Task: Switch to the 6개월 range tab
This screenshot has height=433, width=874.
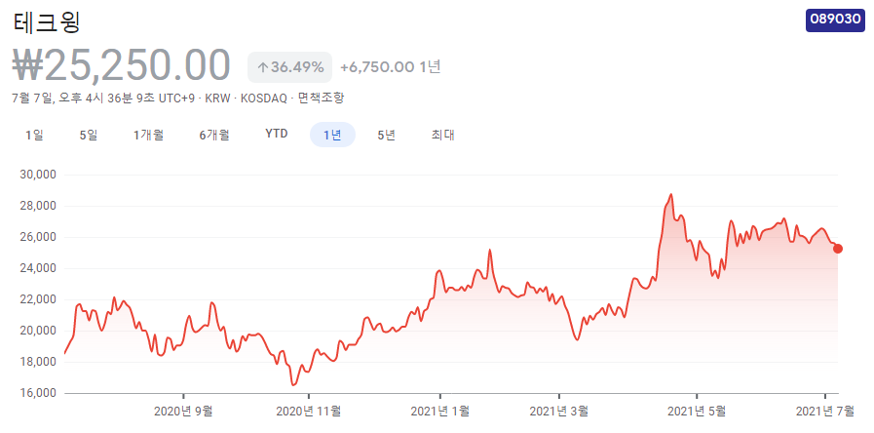Action: pyautogui.click(x=214, y=135)
